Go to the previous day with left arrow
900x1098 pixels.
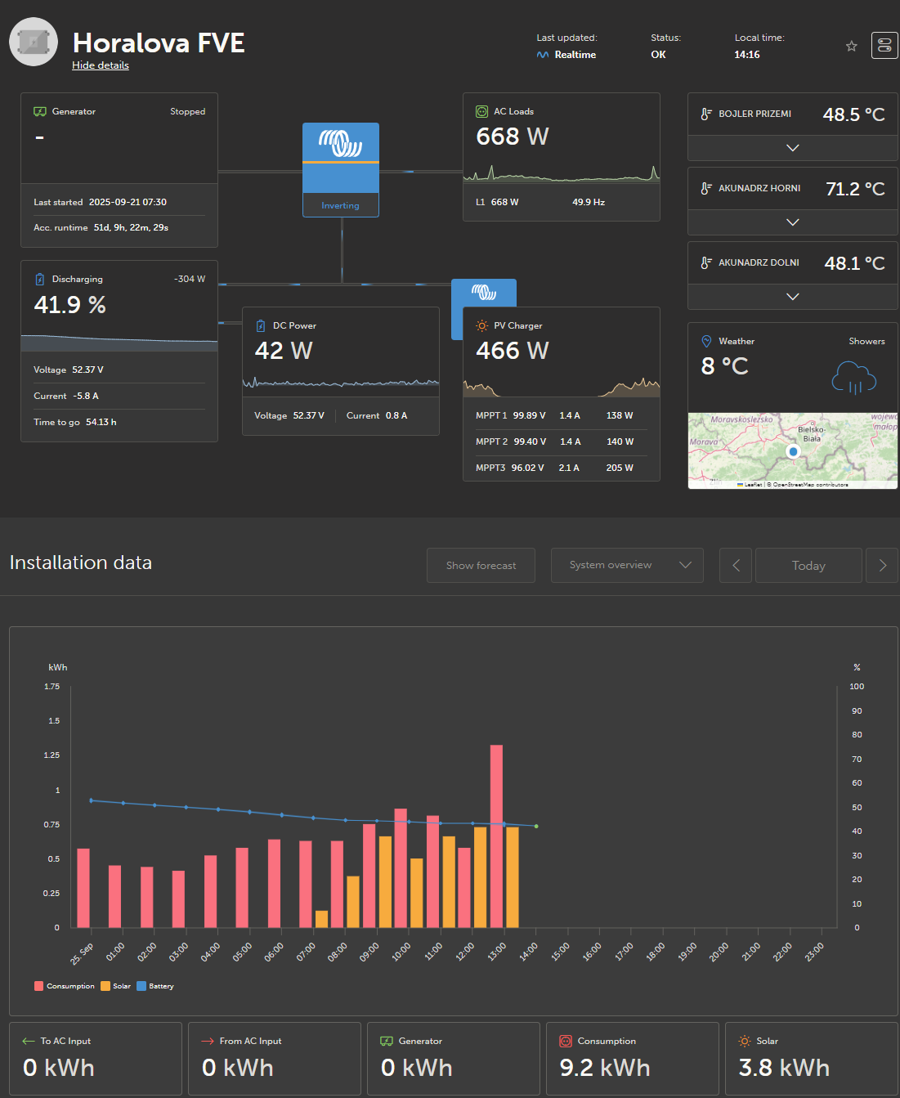click(736, 565)
